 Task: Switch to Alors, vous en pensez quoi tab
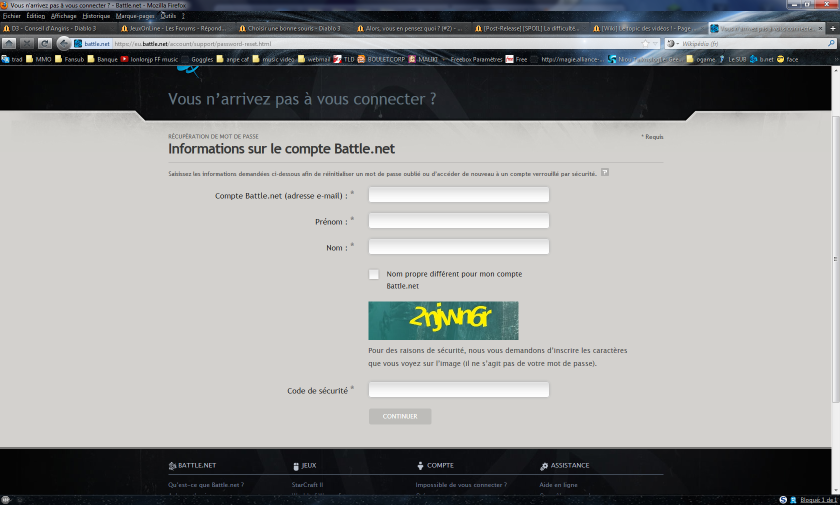(412, 28)
